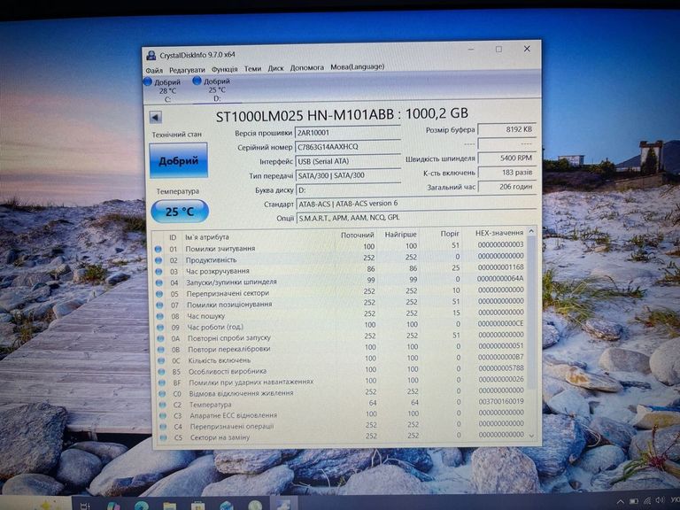
Task: Click the blue status circle for disk C:
Action: (x=148, y=81)
